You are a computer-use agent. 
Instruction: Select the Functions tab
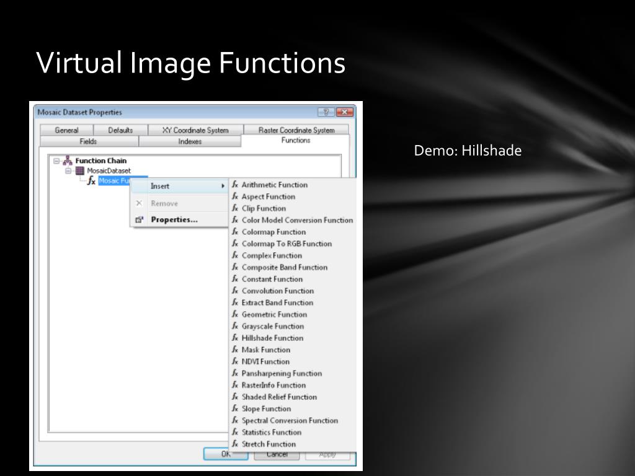(296, 141)
